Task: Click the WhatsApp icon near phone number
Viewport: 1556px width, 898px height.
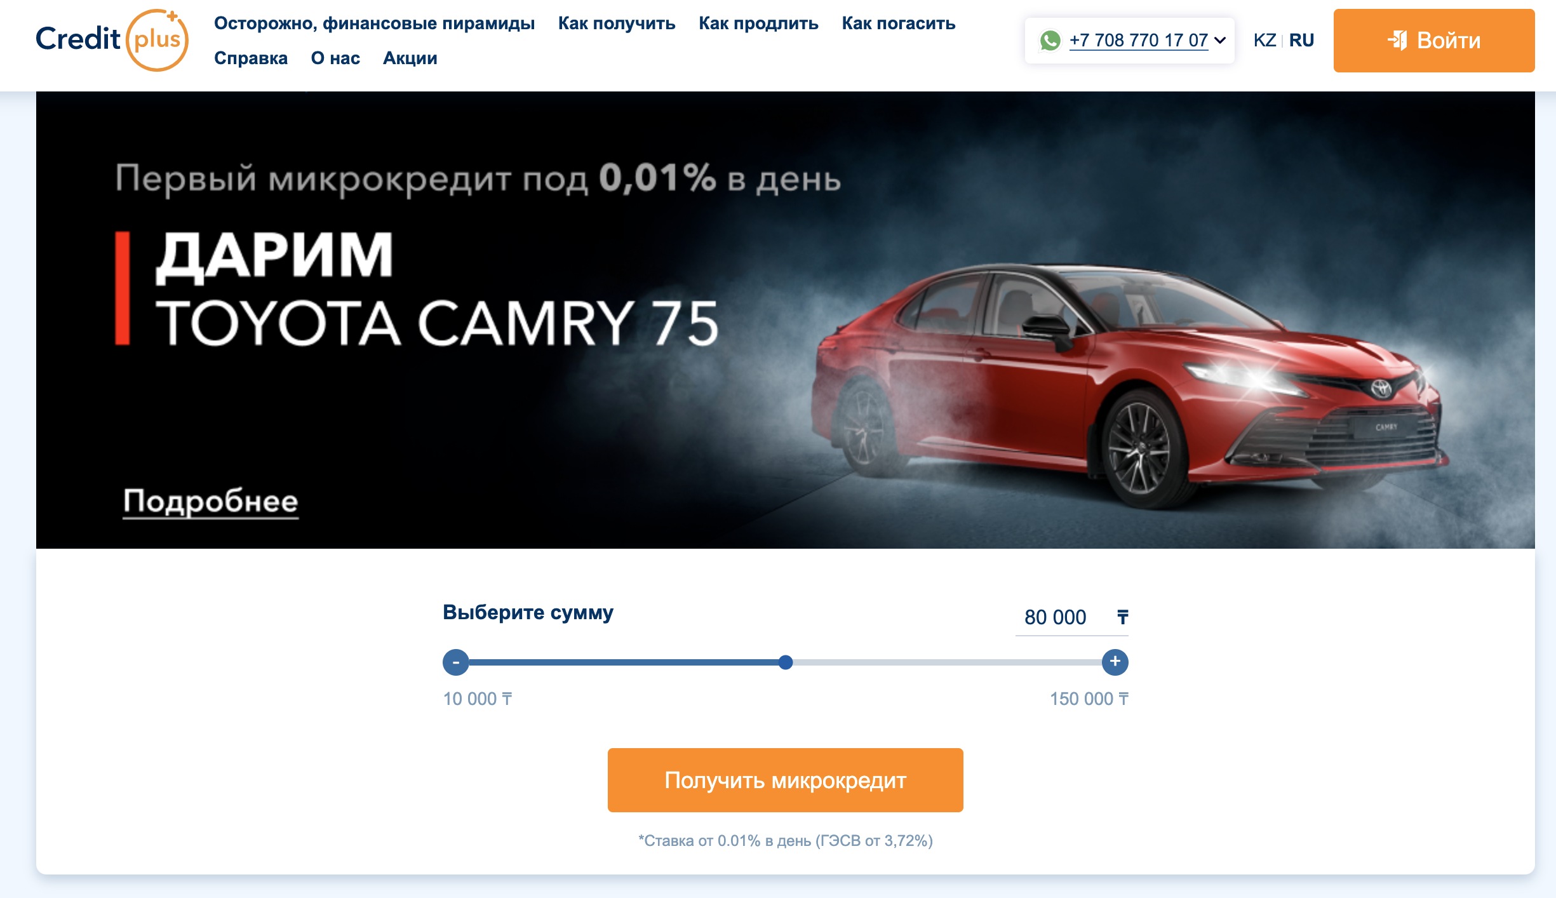Action: pyautogui.click(x=1050, y=41)
